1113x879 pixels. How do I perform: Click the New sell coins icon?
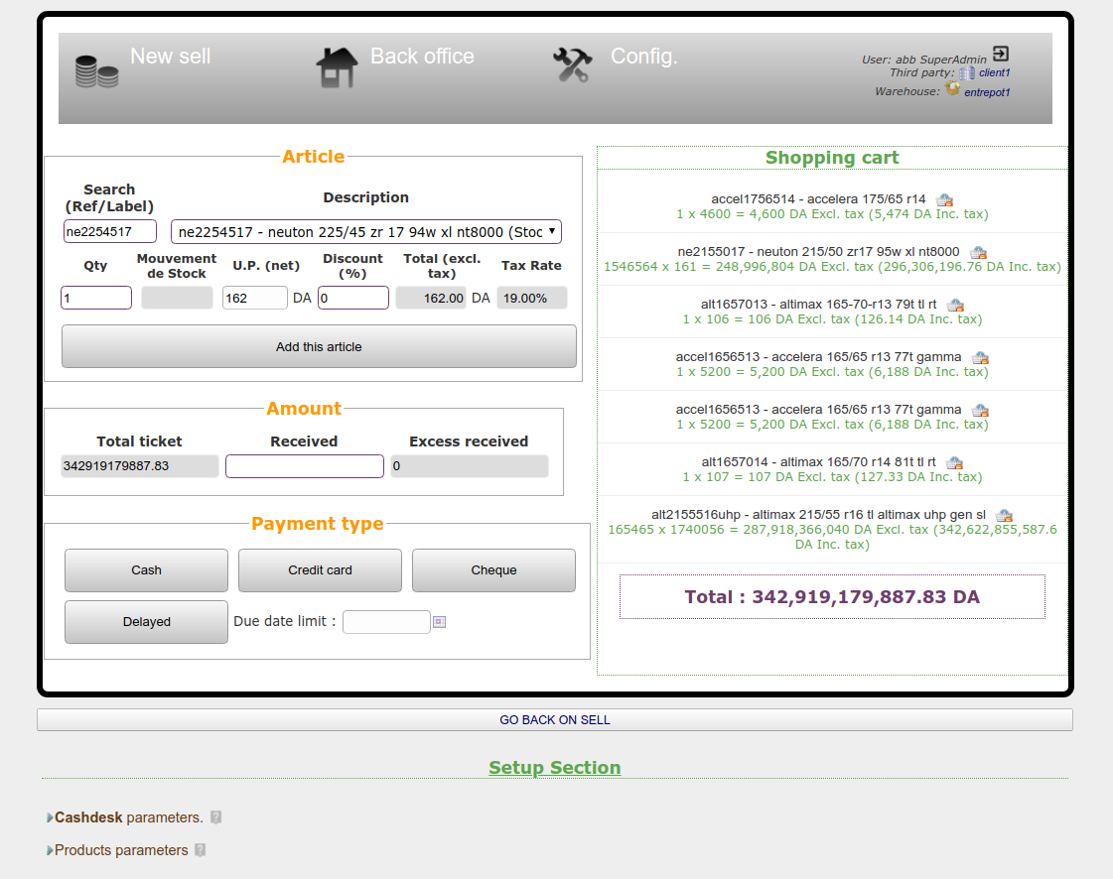click(96, 71)
